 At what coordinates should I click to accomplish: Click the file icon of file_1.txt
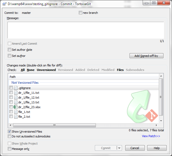point(16,112)
